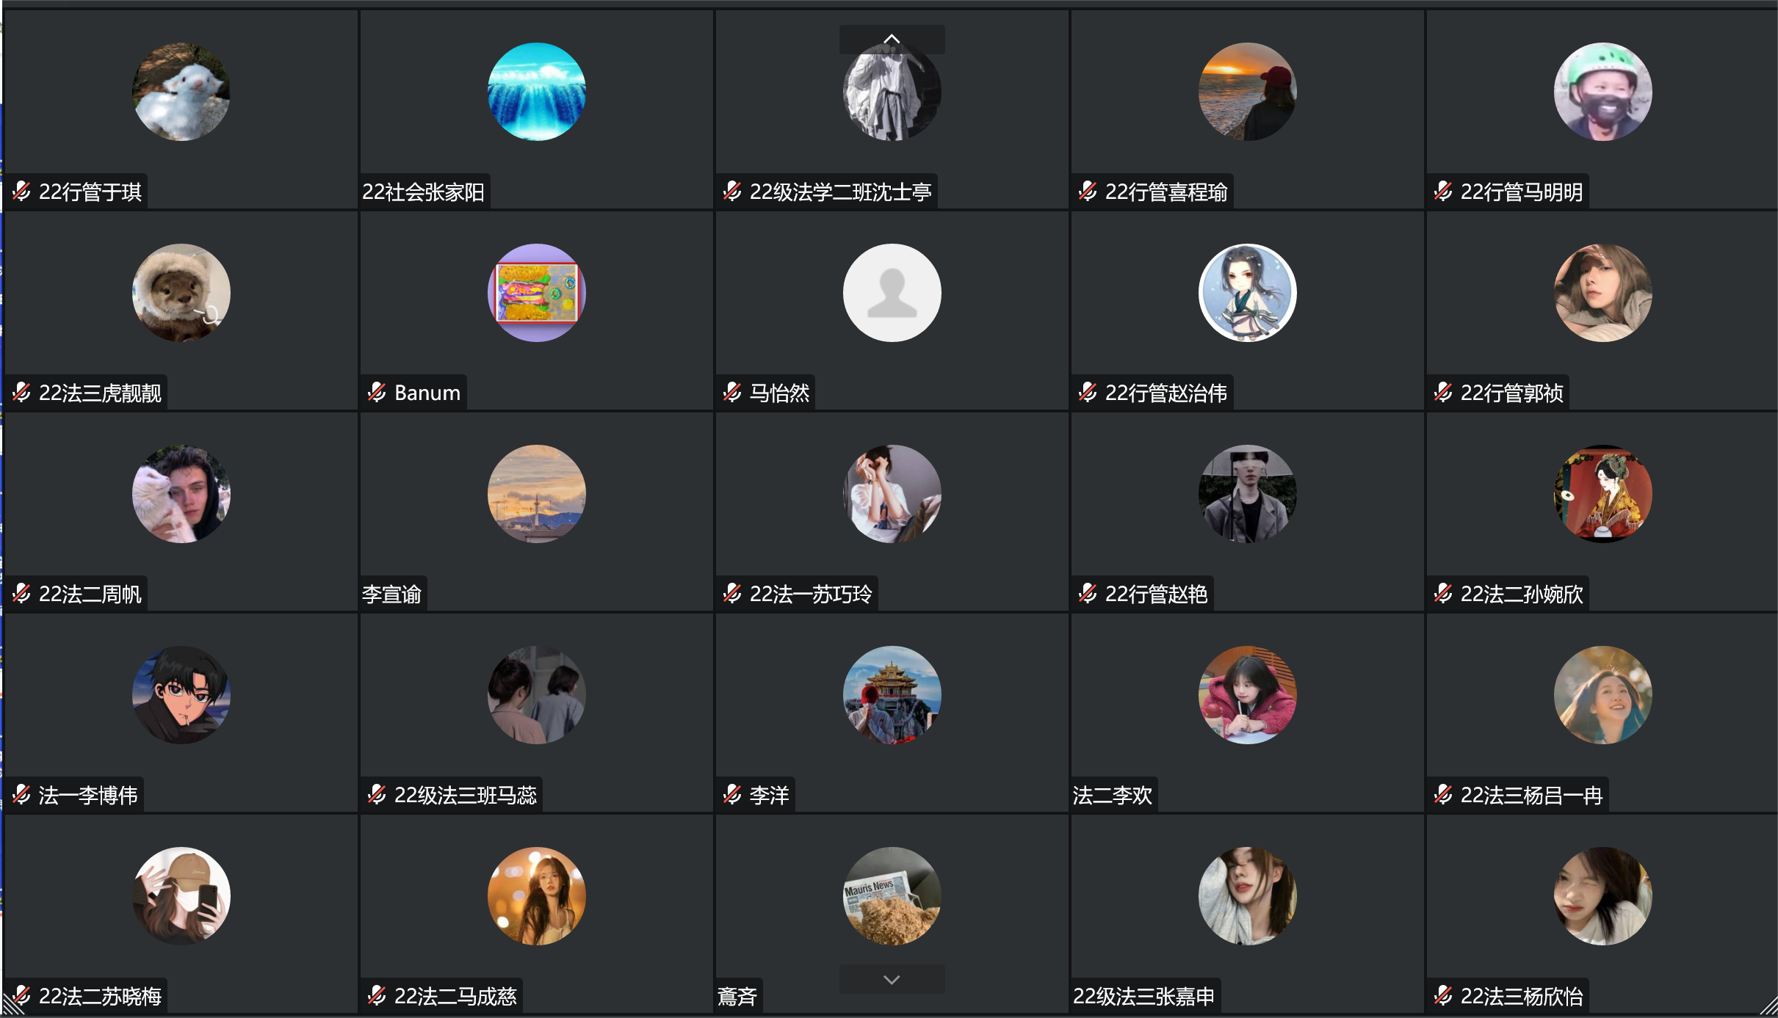Click the name label 法二李欢
This screenshot has width=1778, height=1018.
1113,795
